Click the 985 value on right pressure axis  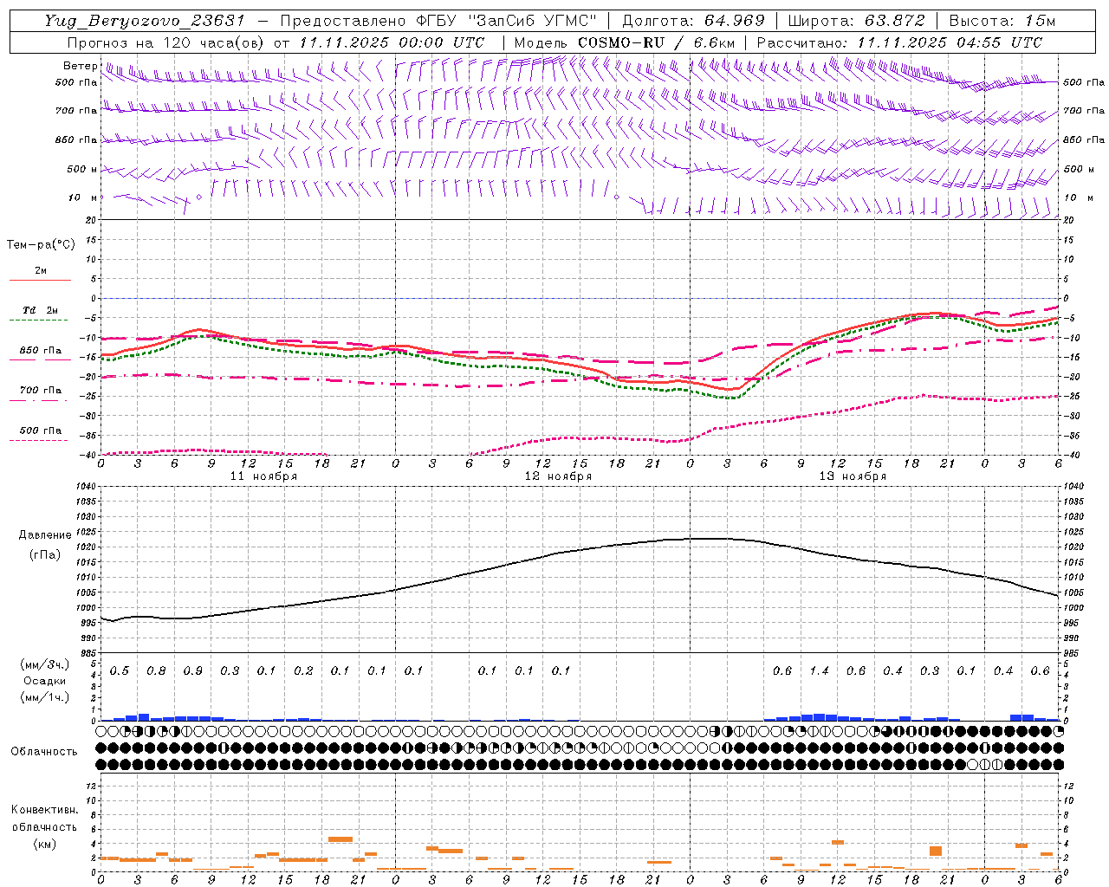click(x=1073, y=653)
